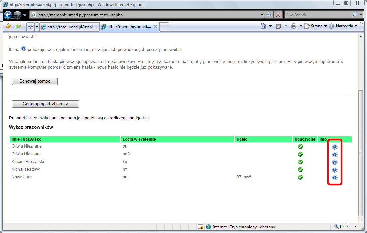Click the vertical scrollbar thumb
Viewport: 367px width, 233px height.
tap(361, 153)
